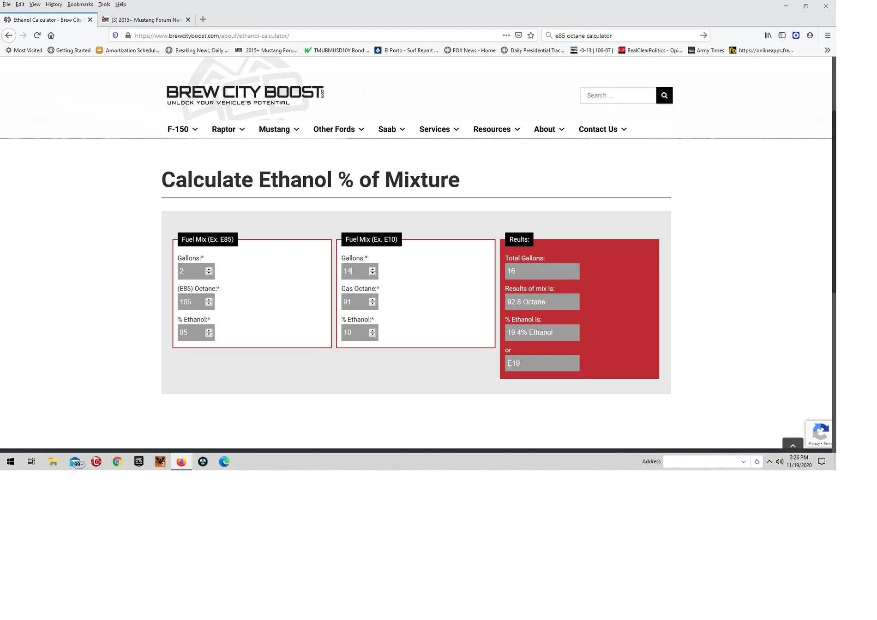Expand the Resources navigation menu
877x620 pixels.
(x=496, y=129)
